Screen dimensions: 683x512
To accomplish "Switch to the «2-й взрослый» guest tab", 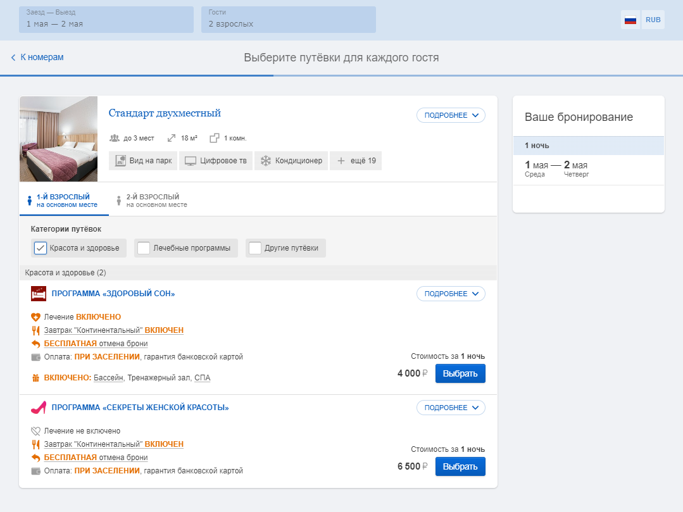I will coord(153,200).
